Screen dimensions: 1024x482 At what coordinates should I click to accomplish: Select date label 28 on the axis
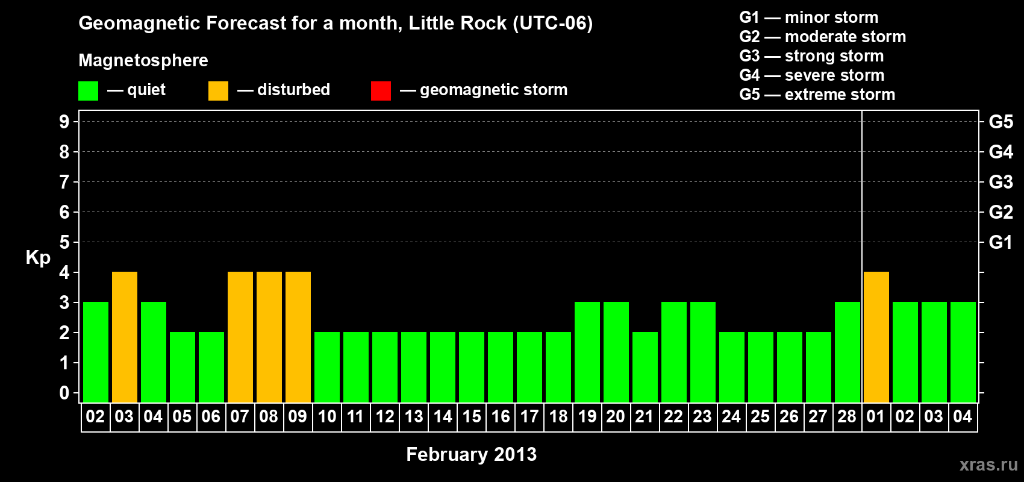tap(847, 416)
